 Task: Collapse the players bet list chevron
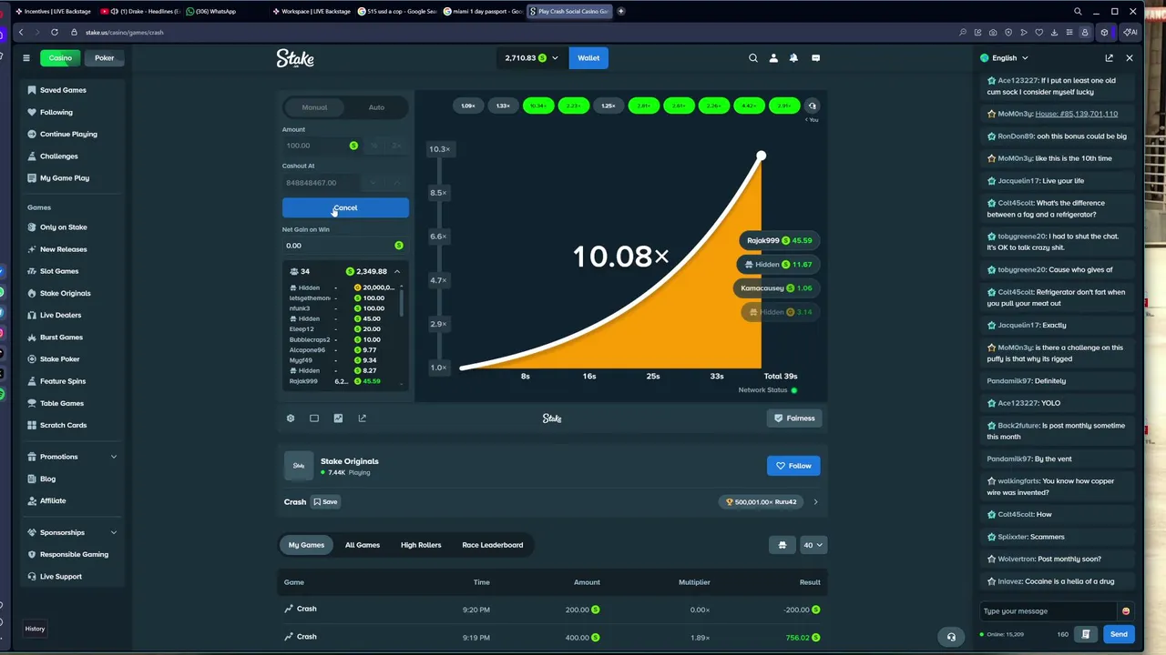(x=397, y=271)
